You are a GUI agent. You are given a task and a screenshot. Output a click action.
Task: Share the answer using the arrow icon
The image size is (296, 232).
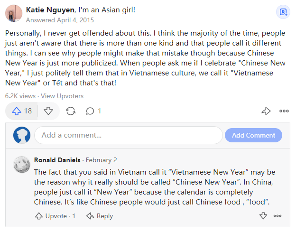click(266, 111)
